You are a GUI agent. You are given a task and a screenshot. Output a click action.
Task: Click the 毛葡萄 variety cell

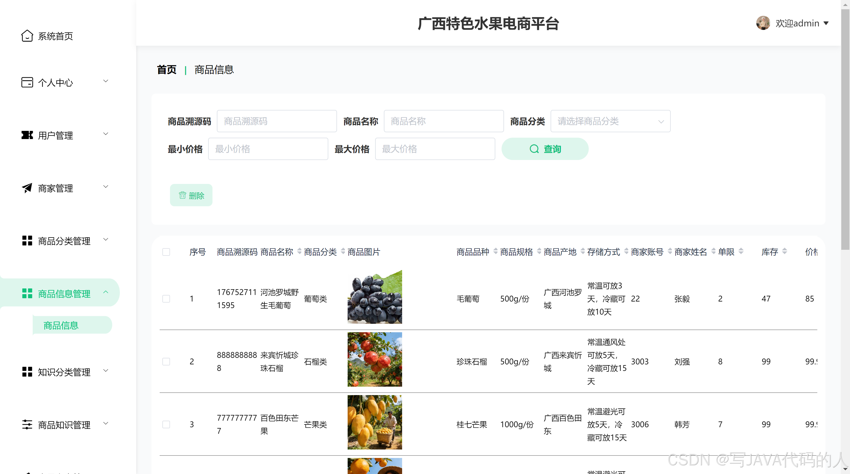pyautogui.click(x=468, y=299)
